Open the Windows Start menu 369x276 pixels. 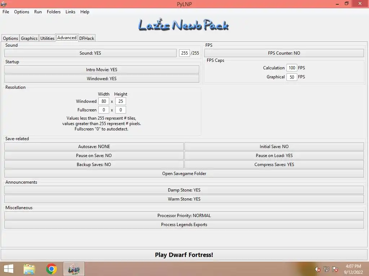point(9,269)
